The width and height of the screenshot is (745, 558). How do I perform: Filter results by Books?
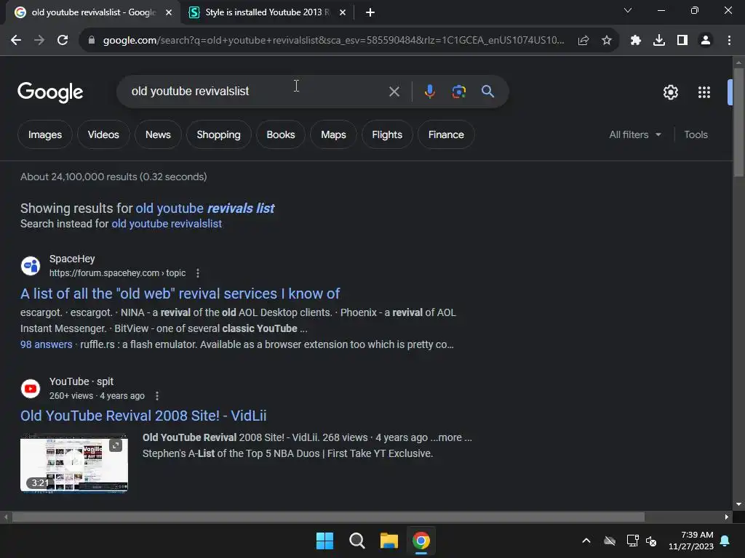(x=281, y=134)
